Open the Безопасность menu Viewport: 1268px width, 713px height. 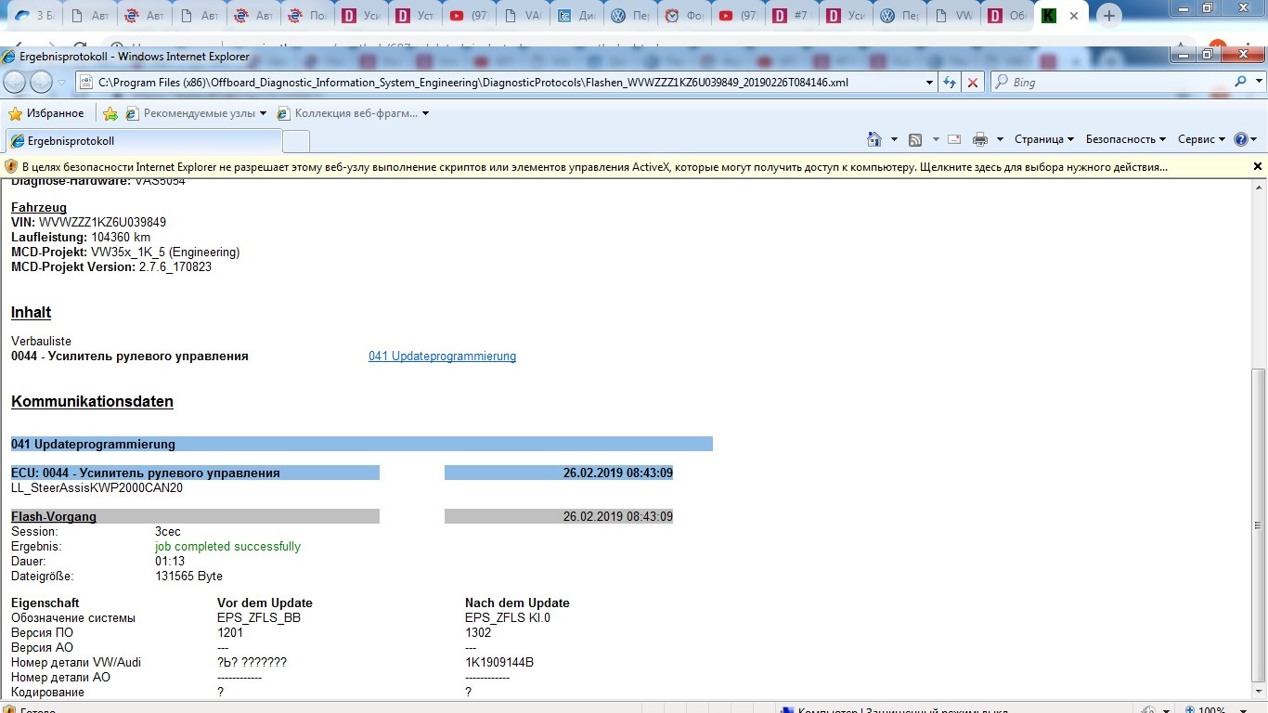tap(1126, 139)
